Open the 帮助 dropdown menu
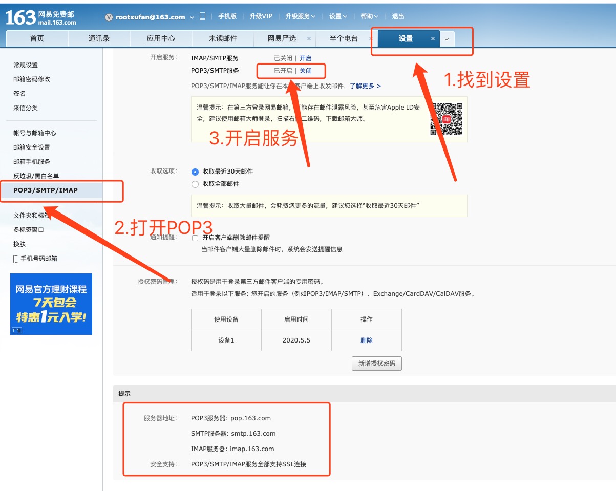This screenshot has width=616, height=491. (370, 16)
